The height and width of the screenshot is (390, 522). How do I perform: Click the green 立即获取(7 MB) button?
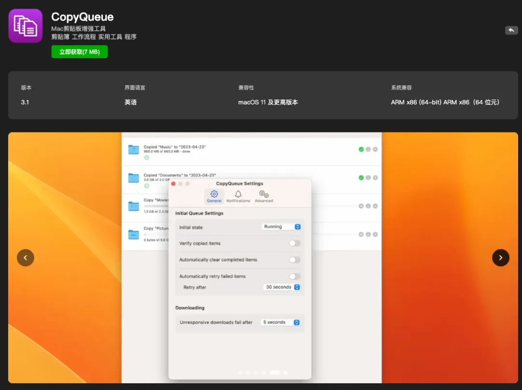click(80, 52)
